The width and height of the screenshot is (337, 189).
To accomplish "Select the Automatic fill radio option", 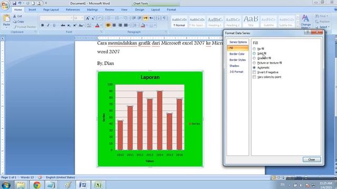I will coord(254,68).
